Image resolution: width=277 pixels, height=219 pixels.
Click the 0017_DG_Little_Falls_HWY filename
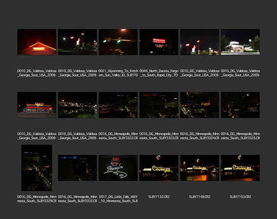(x=118, y=199)
